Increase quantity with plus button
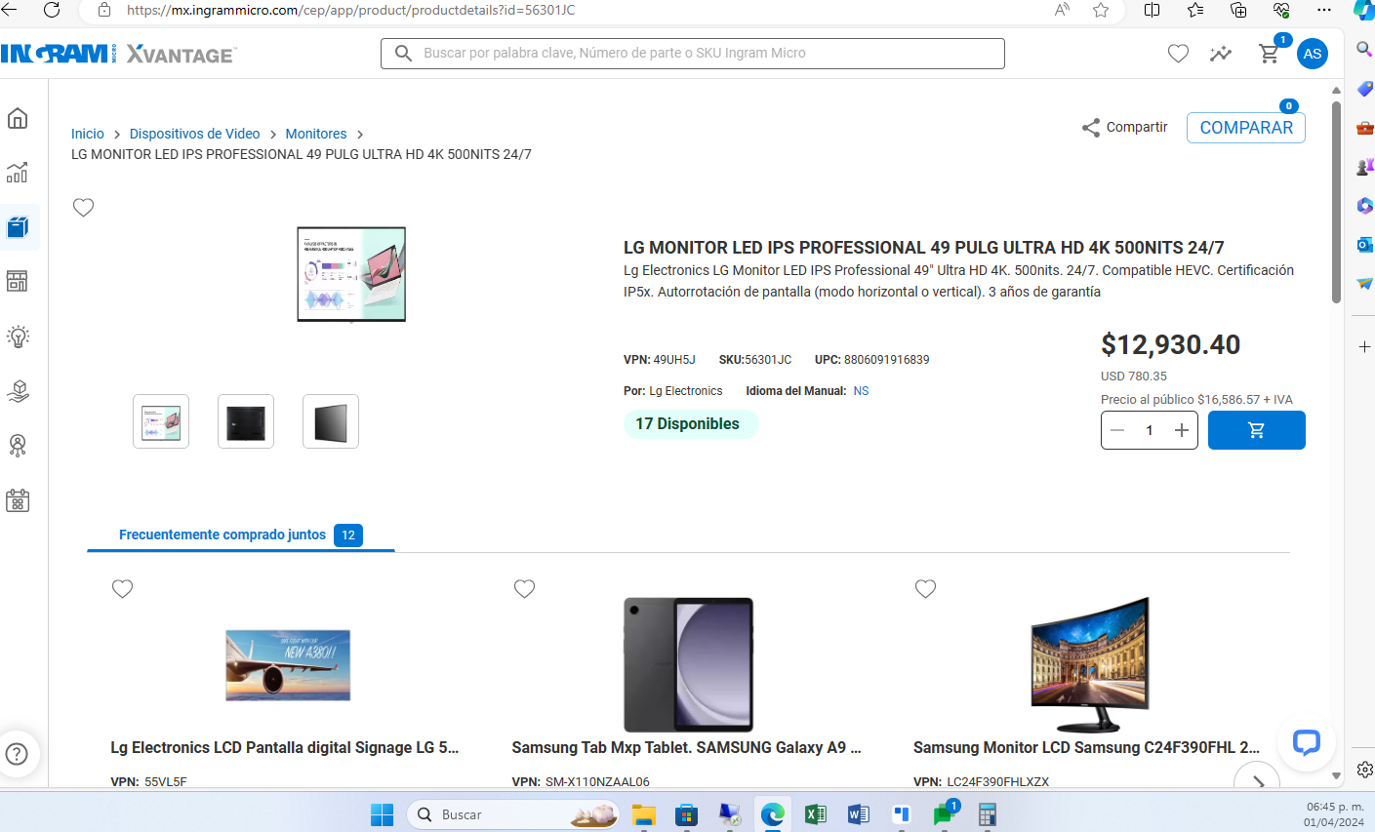The width and height of the screenshot is (1375, 832). click(x=1181, y=430)
